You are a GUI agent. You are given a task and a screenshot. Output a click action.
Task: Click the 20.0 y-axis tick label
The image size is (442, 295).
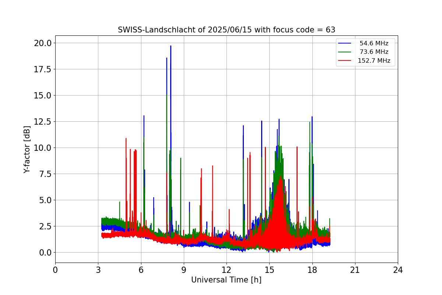click(x=42, y=43)
